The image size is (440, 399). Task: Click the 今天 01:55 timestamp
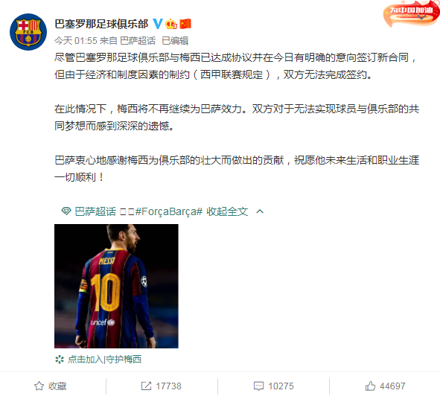click(x=76, y=41)
